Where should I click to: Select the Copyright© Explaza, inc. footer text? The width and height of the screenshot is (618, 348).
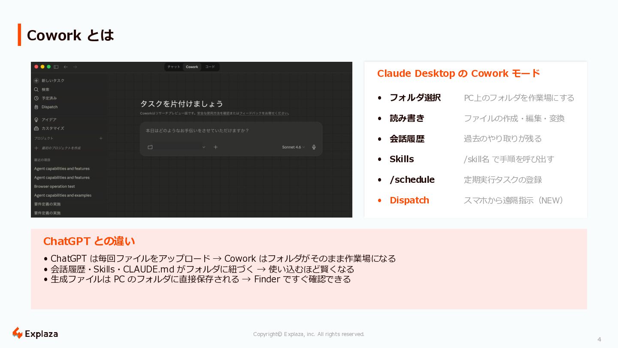309,334
